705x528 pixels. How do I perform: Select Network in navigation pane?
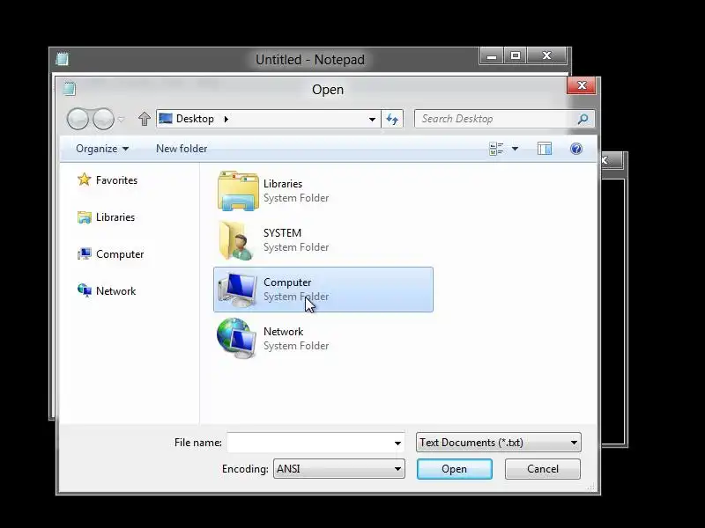[115, 291]
